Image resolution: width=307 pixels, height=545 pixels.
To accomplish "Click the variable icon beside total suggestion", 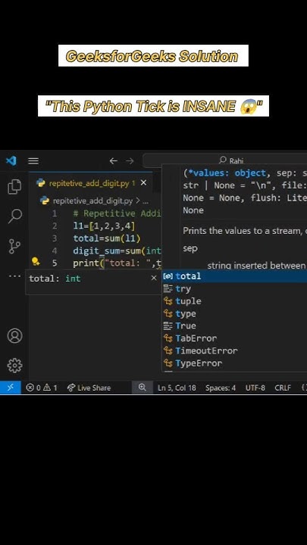I will 168,276.
